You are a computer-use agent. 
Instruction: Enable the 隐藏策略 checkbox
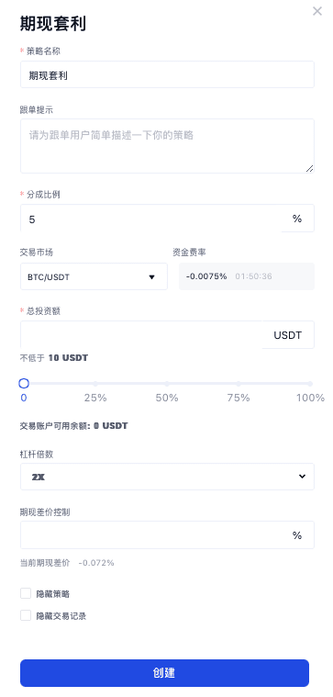[x=26, y=593]
